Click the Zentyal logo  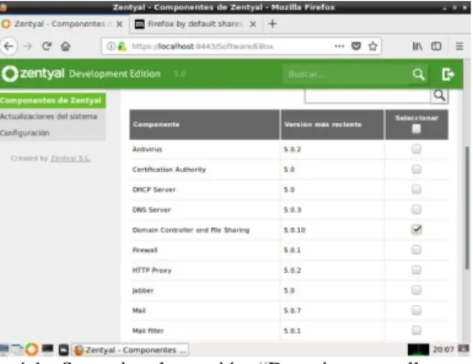[33, 74]
